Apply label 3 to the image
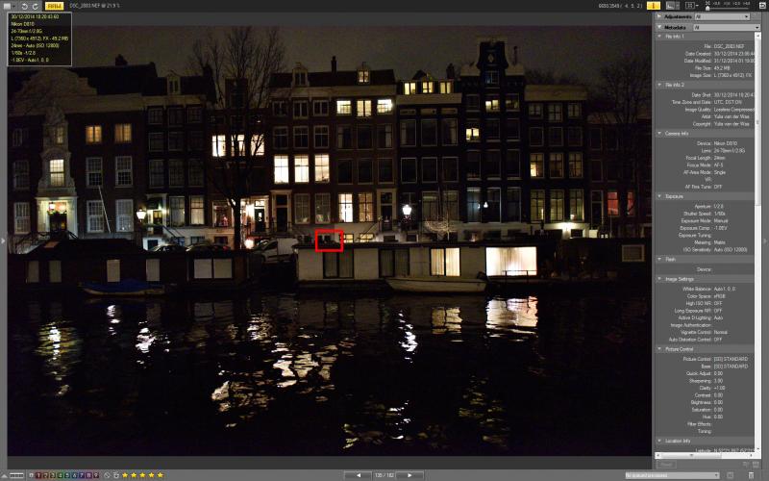 pyautogui.click(x=53, y=475)
